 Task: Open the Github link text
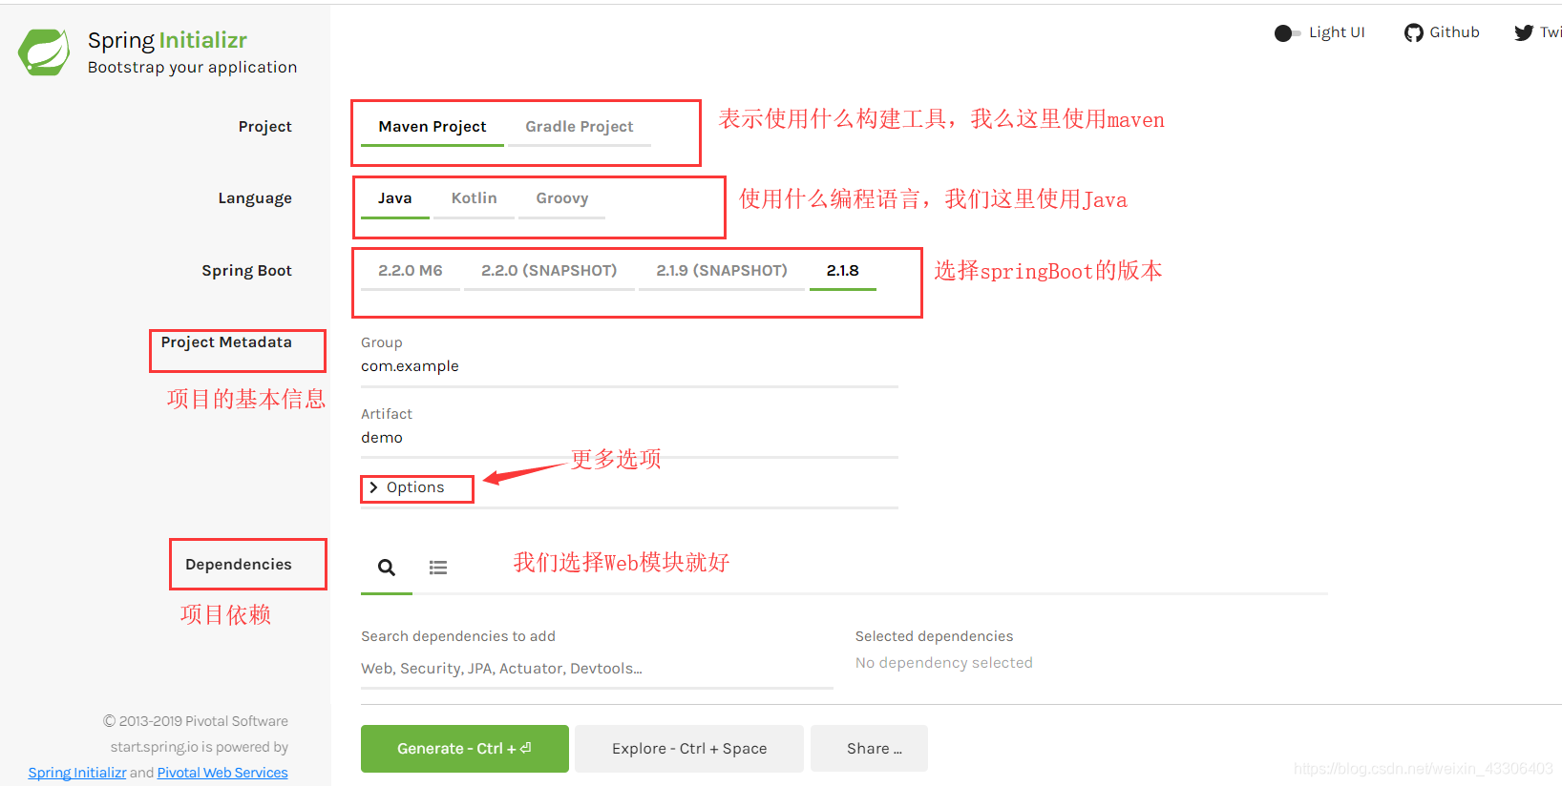(x=1454, y=32)
